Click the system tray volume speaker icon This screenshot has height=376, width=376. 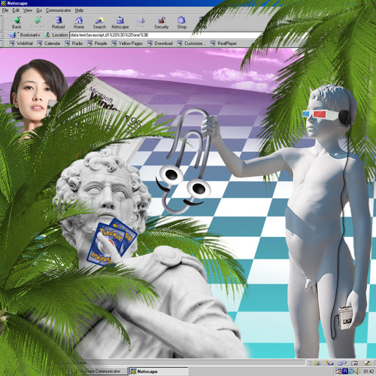pyautogui.click(x=356, y=371)
